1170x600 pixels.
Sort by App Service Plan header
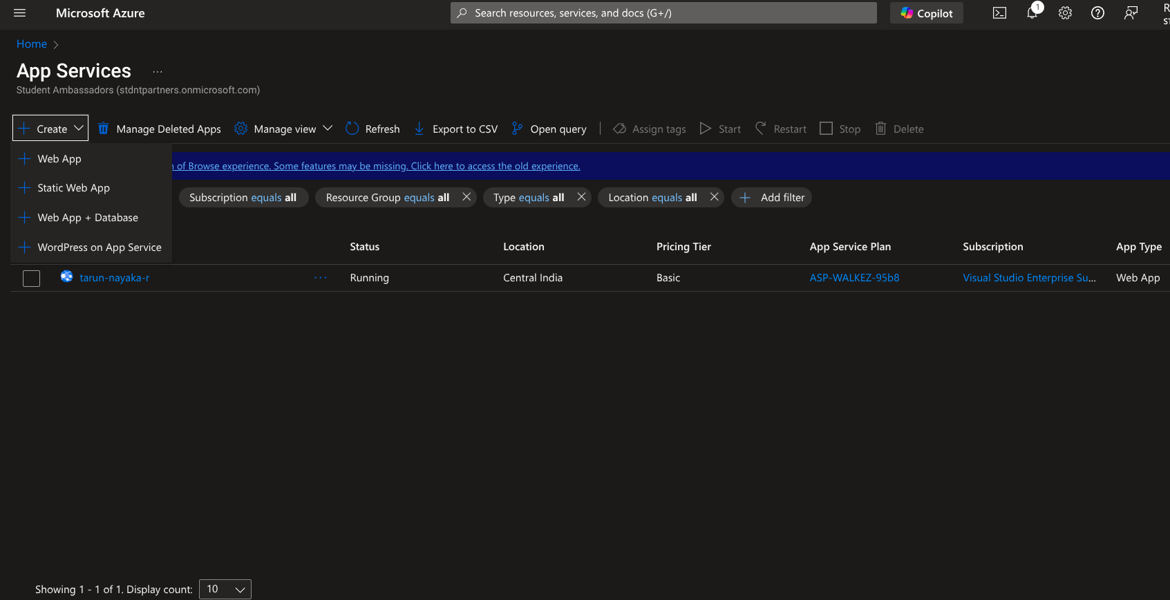850,247
